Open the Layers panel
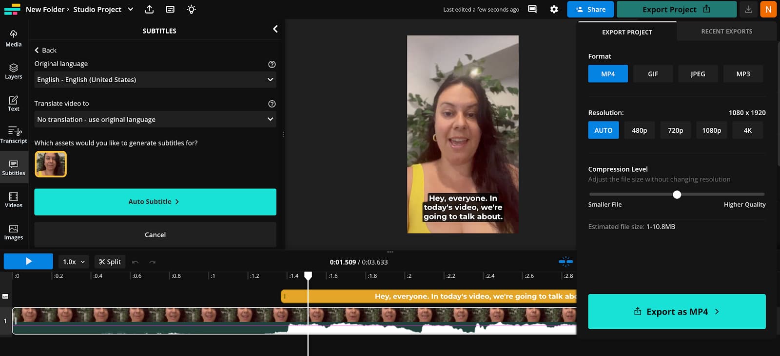The width and height of the screenshot is (780, 356). tap(14, 71)
